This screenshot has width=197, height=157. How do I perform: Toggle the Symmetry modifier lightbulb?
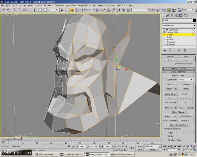pos(164,30)
